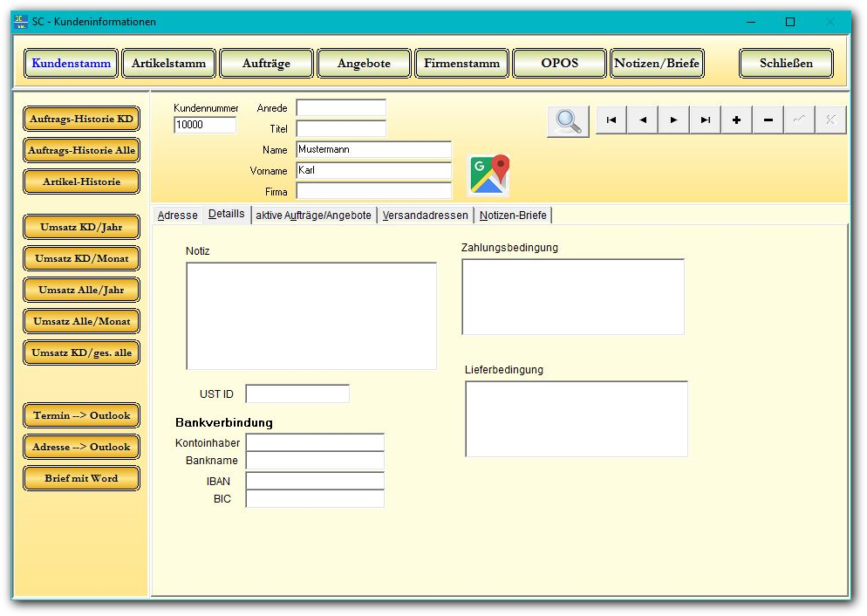
Task: Click Brief mit Word button
Action: 82,478
